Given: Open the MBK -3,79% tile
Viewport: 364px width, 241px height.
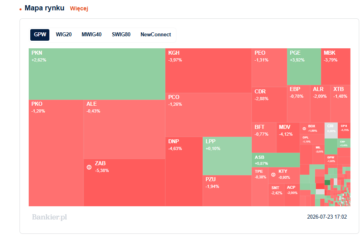Looking at the screenshot, I should tap(336, 67).
